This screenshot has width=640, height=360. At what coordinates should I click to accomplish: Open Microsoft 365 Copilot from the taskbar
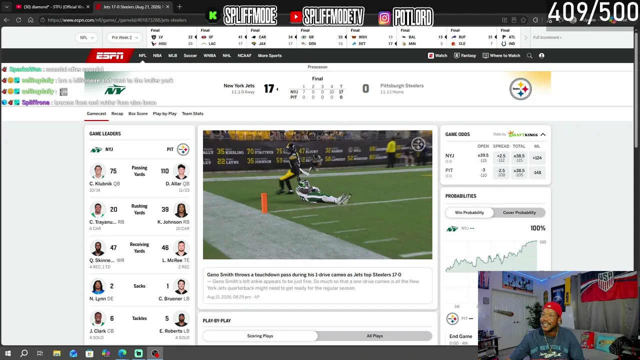pyautogui.click(x=106, y=353)
